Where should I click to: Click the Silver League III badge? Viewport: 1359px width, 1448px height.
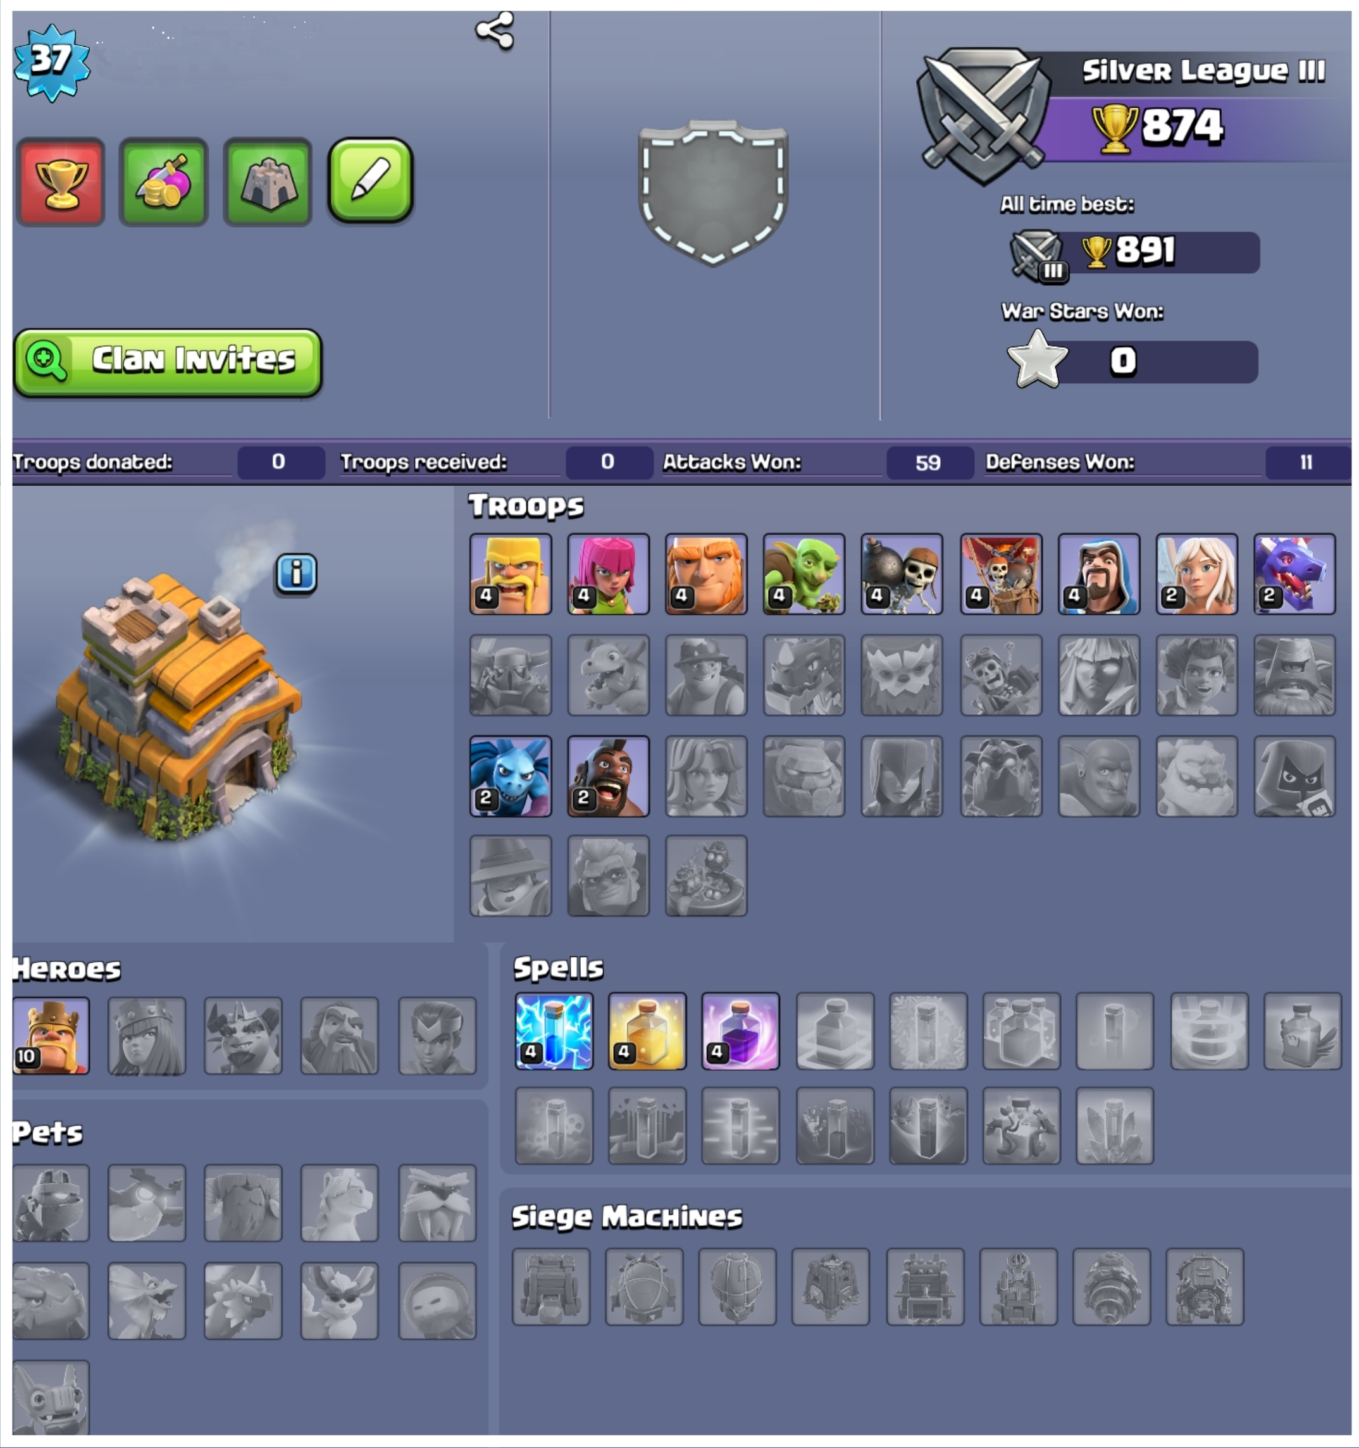point(984,115)
